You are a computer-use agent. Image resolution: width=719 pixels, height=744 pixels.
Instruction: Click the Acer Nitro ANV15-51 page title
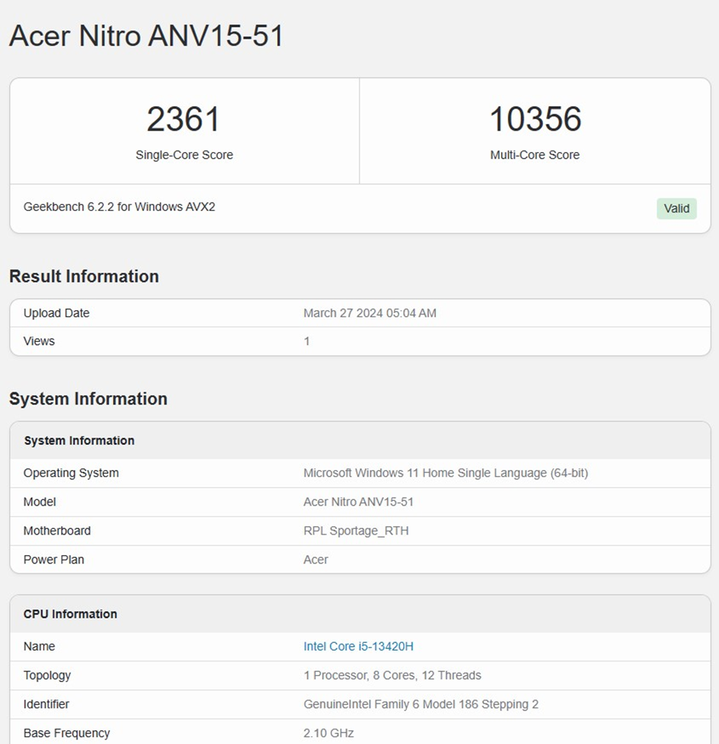[x=146, y=36]
